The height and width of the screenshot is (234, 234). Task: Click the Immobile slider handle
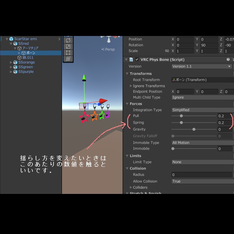(173, 149)
